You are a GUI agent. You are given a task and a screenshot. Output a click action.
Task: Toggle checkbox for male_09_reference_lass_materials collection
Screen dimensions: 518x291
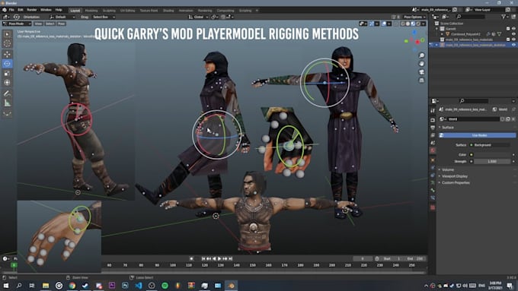(508, 40)
